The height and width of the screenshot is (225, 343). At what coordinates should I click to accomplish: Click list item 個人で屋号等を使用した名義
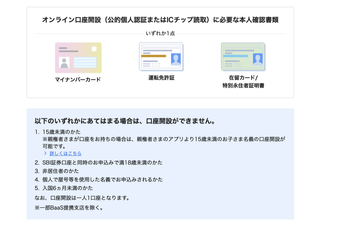tap(103, 180)
